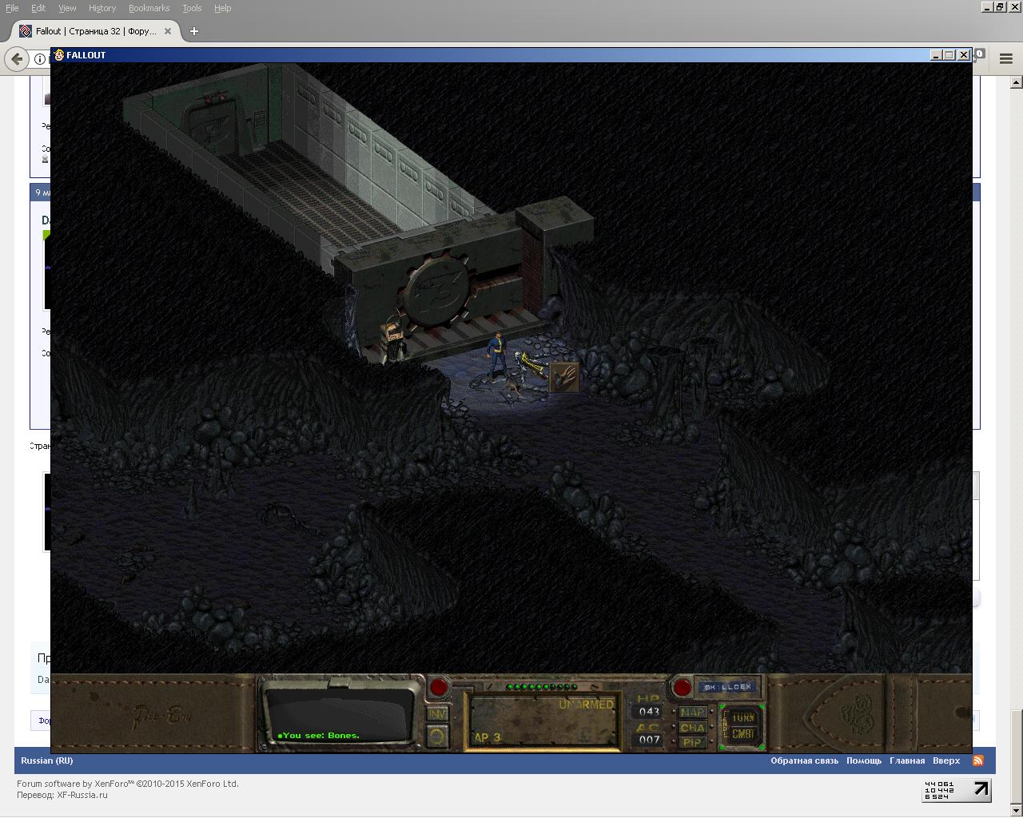Click the Vault Dweller character in blue suit
The image size is (1023, 818).
(x=497, y=354)
